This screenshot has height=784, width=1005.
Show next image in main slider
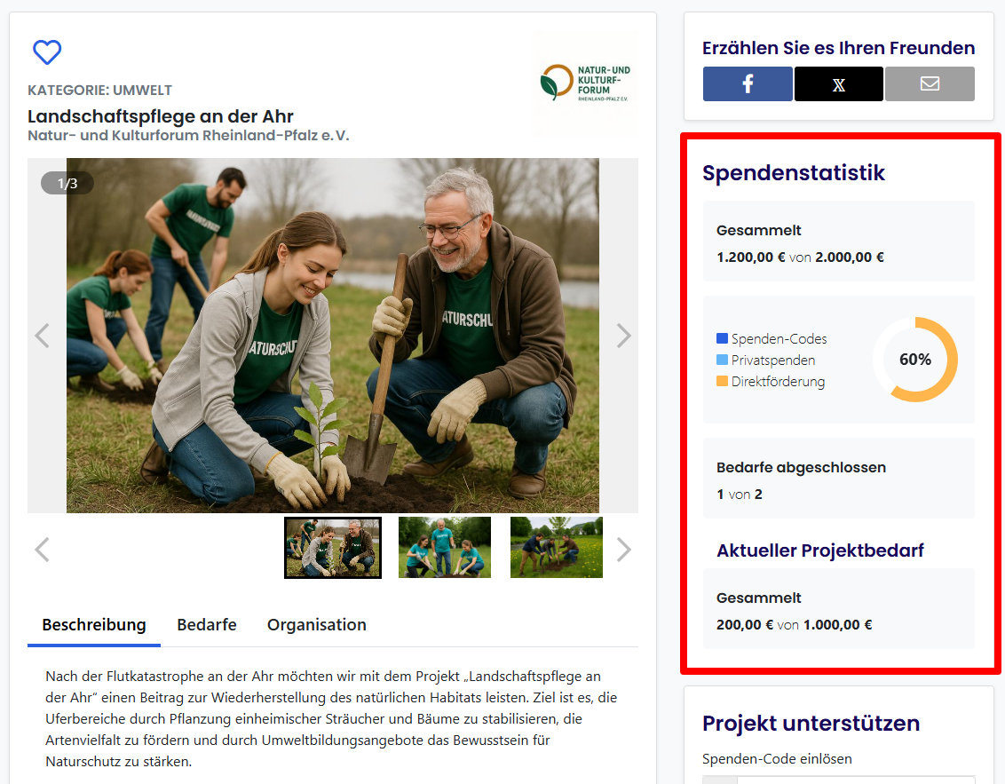tap(623, 336)
